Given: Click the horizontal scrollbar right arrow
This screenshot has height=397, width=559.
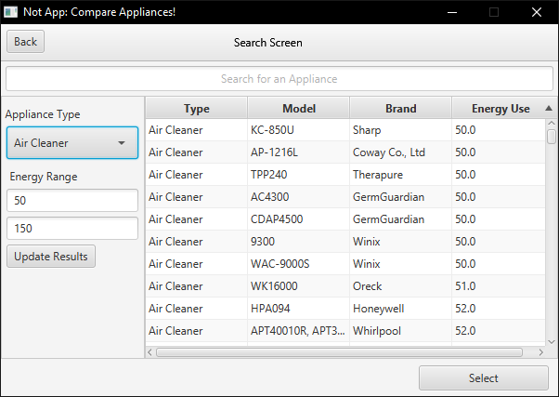Looking at the screenshot, I should (x=540, y=352).
